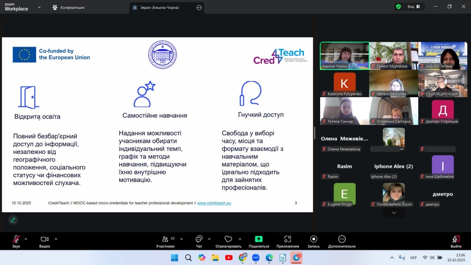Expand audio settings arrow next to microphone
Screen dimensions: 471x265
pos(26,239)
